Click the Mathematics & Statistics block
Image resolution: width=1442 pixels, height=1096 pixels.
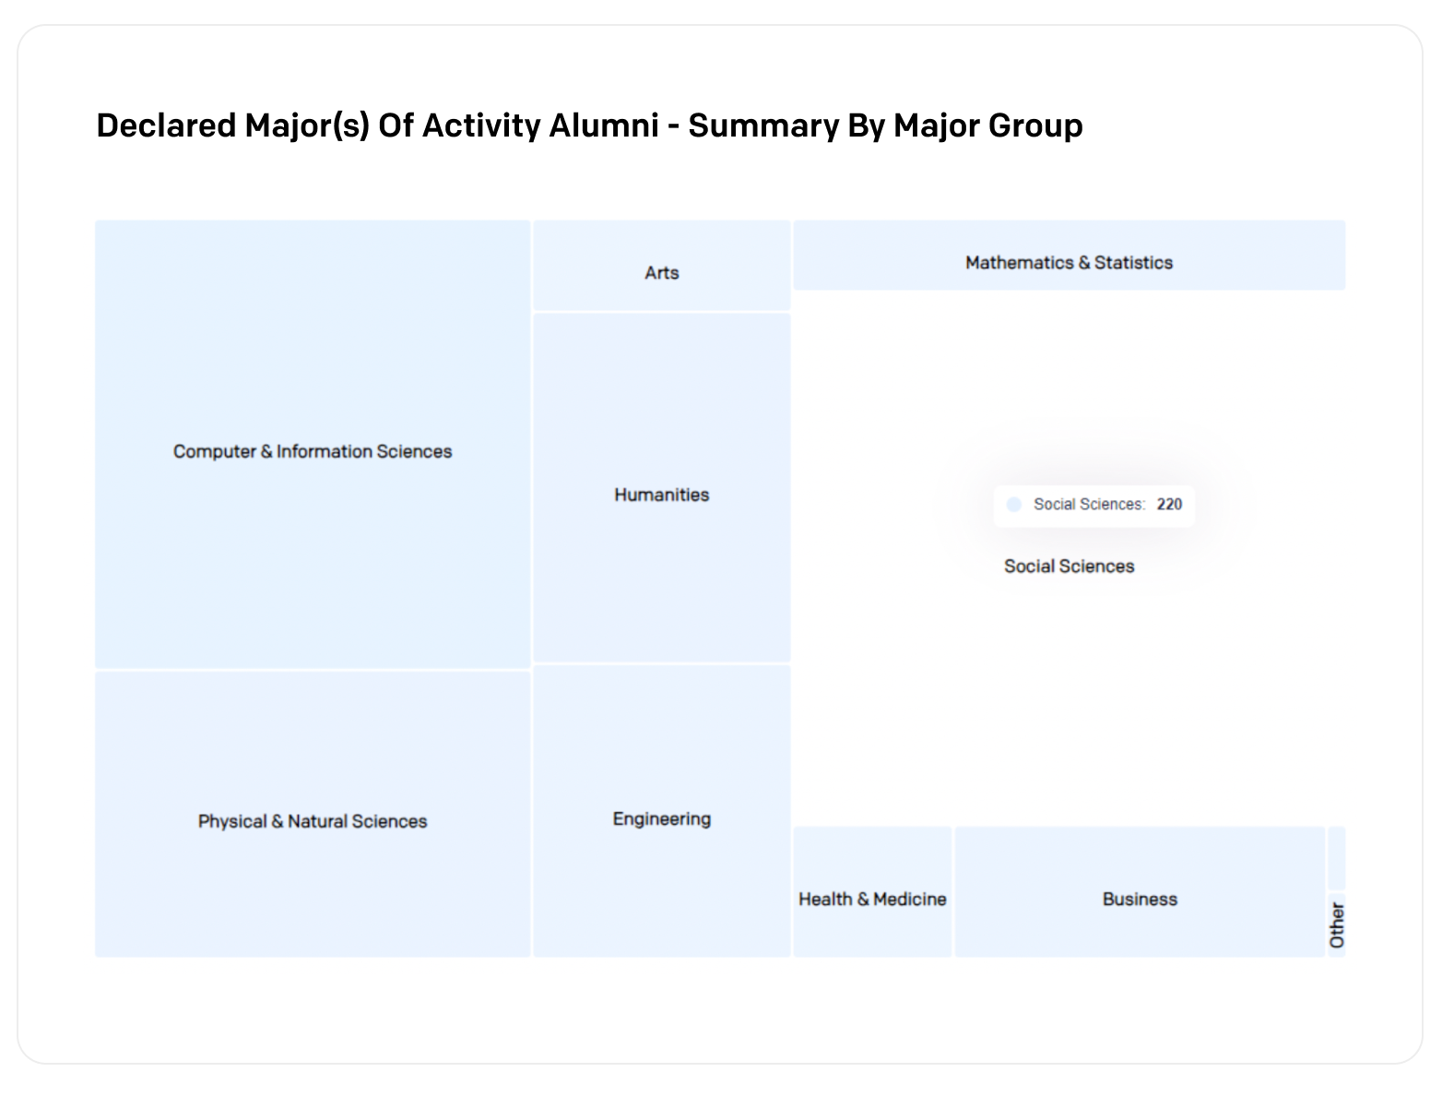pyautogui.click(x=1070, y=255)
